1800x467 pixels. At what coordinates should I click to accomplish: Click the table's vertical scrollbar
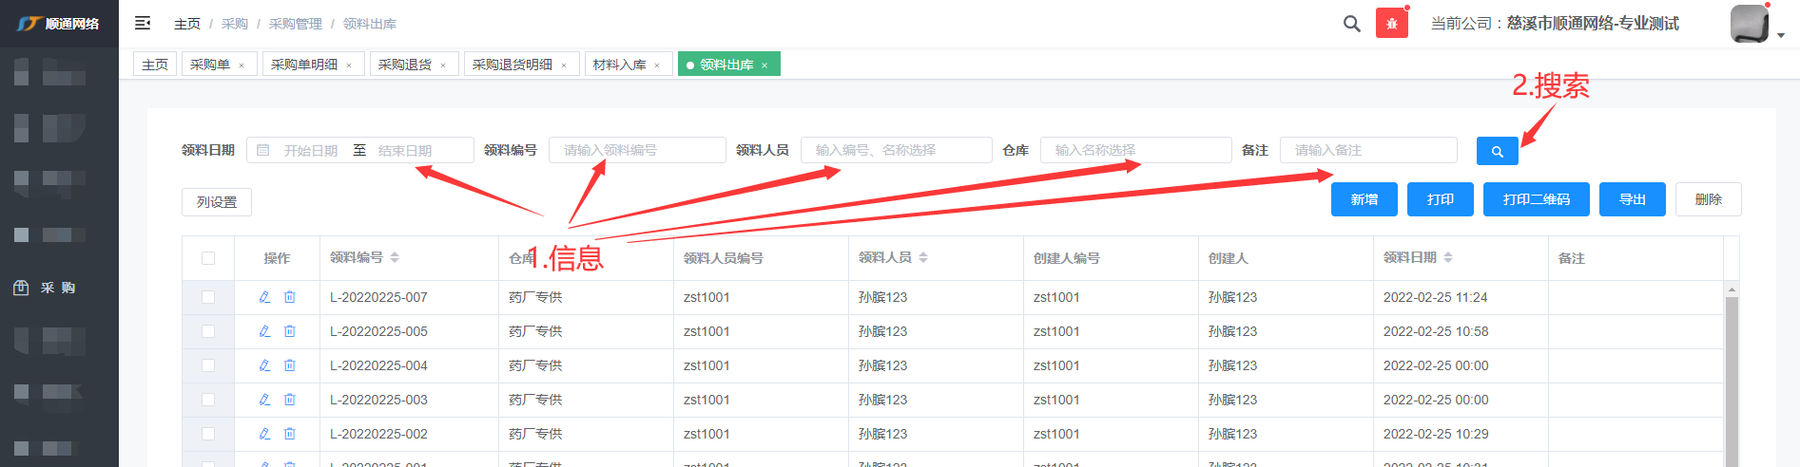point(1732,380)
